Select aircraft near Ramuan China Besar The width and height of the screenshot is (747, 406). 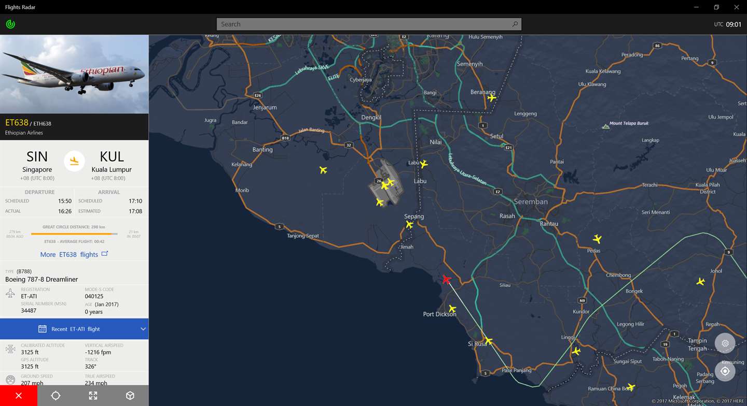tap(631, 387)
